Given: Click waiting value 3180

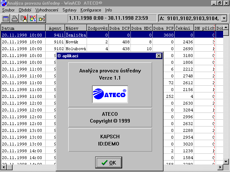Looking at the screenshot, I should pyautogui.click(x=188, y=56).
